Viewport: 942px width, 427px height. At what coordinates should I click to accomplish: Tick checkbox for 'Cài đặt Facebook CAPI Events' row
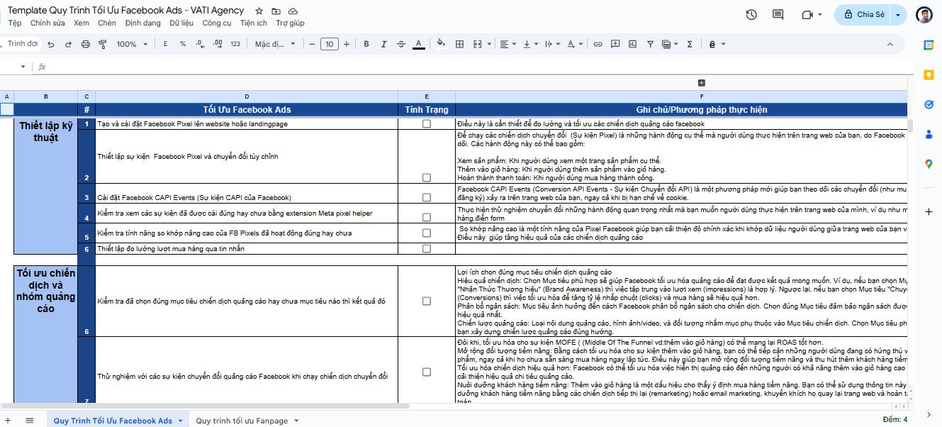tap(427, 197)
